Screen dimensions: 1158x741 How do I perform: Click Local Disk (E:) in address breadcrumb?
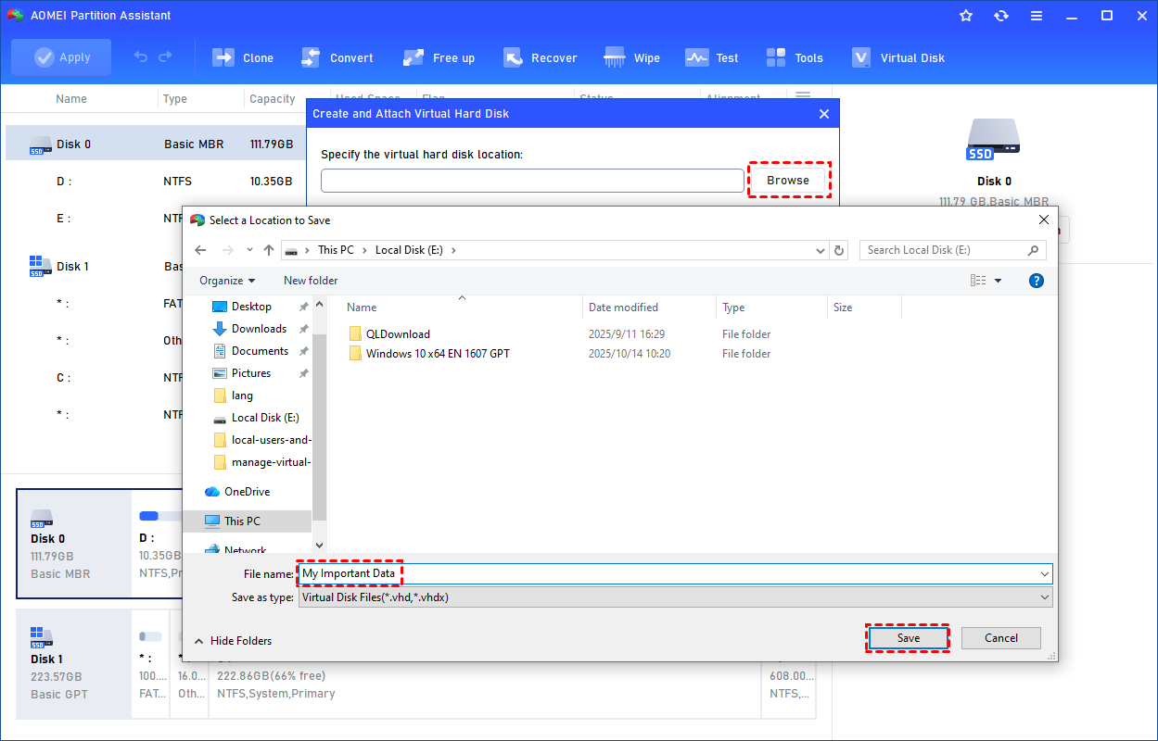point(411,250)
